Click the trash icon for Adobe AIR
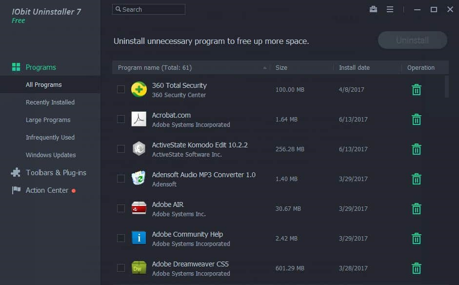 click(416, 208)
